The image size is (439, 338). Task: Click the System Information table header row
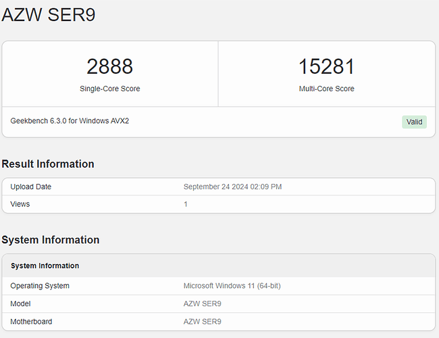pos(45,266)
